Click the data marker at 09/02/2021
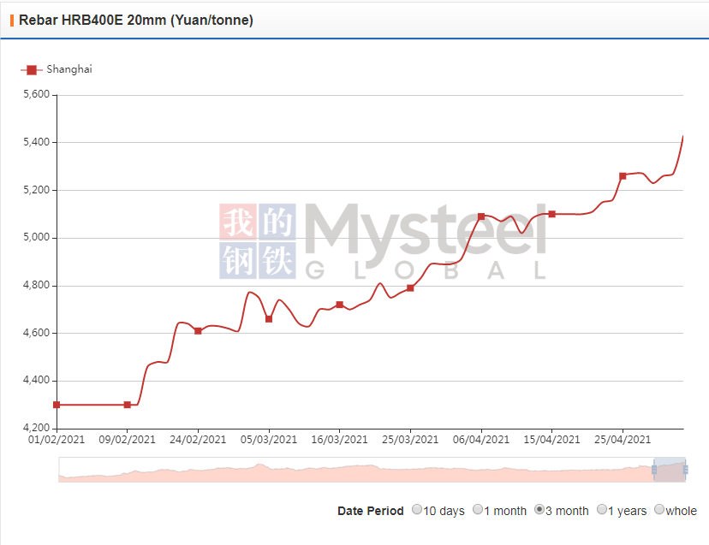The width and height of the screenshot is (709, 545). point(128,405)
